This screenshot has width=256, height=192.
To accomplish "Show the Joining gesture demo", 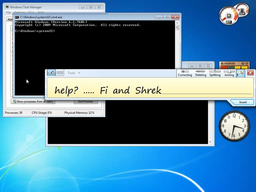I will (x=229, y=73).
